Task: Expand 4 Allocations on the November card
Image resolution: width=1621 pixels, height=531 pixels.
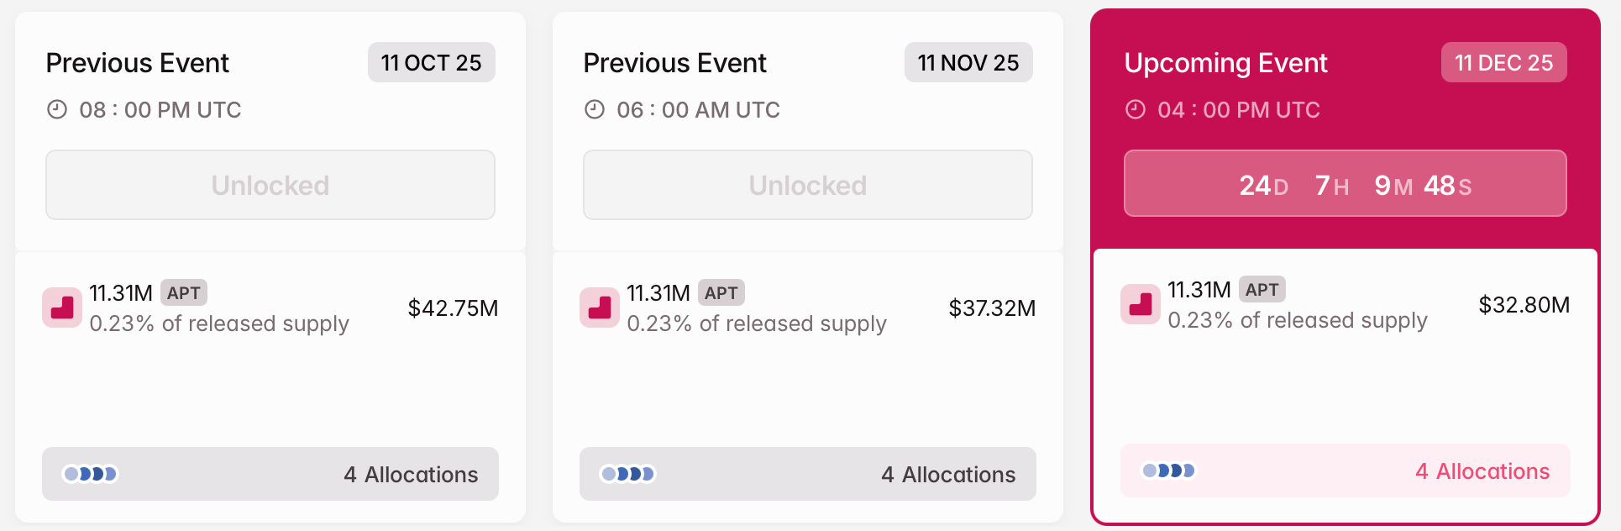Action: [947, 474]
